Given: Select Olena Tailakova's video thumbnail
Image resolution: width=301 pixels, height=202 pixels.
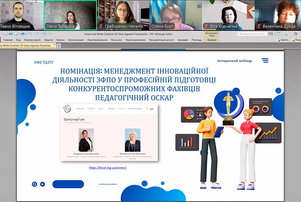Looking at the screenshot, I should point(70,15).
